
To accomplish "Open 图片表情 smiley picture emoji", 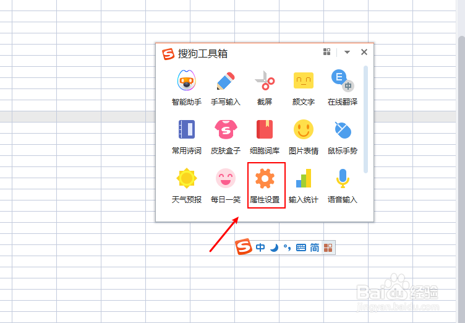I will (304, 137).
